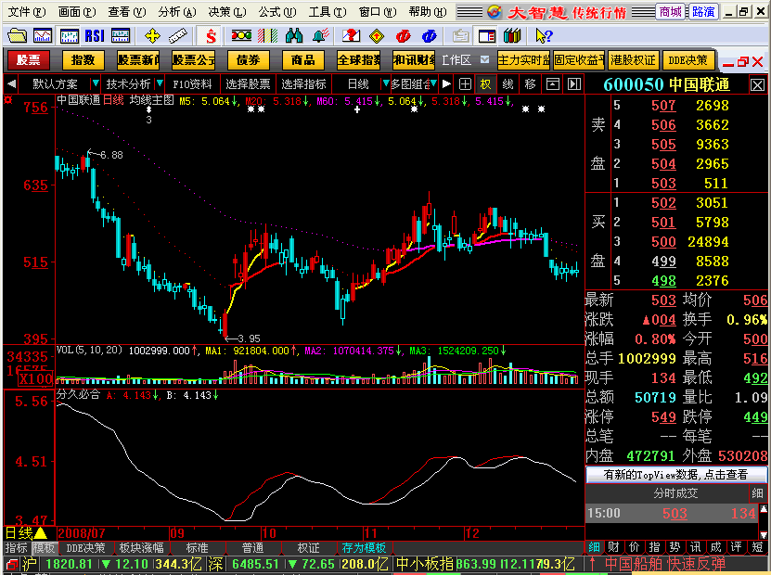Click the star icon at chart top-left corner
771x575 pixels.
[x=7, y=100]
